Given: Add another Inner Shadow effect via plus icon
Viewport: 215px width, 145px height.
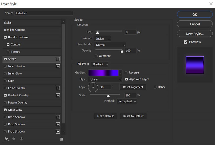Looking at the screenshot, I should coord(58,66).
